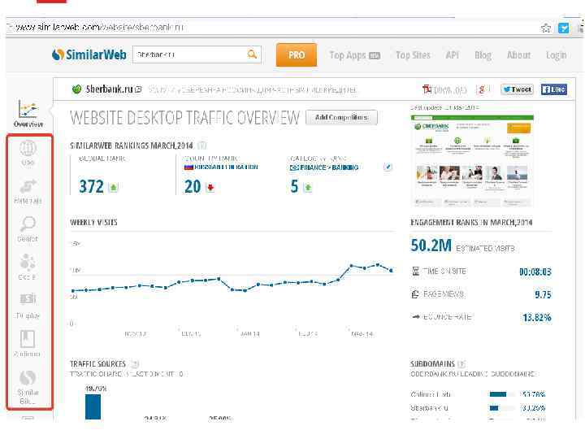Click the Page Views icon
This screenshot has width=585, height=439.
pyautogui.click(x=416, y=294)
